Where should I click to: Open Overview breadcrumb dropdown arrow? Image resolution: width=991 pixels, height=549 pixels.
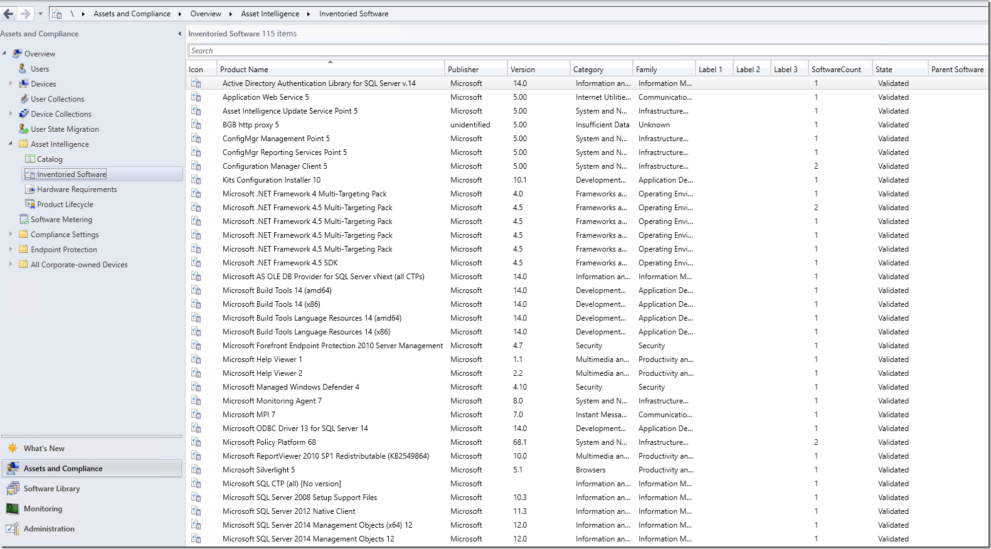pos(230,14)
